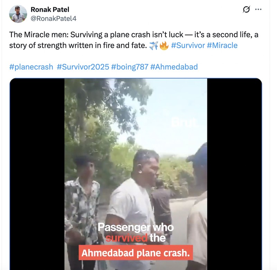Click the fire emoji in the tweet

(x=163, y=45)
